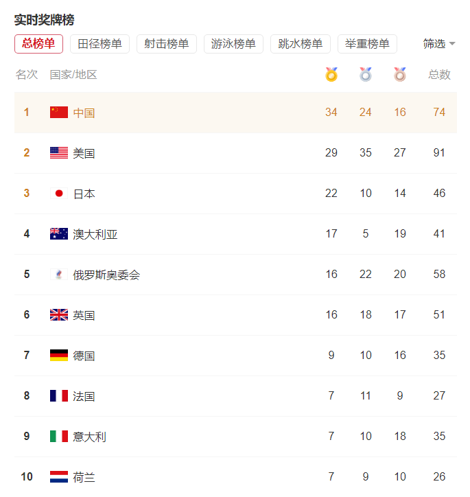Click the Japan flag icon
The height and width of the screenshot is (497, 470).
click(x=59, y=194)
